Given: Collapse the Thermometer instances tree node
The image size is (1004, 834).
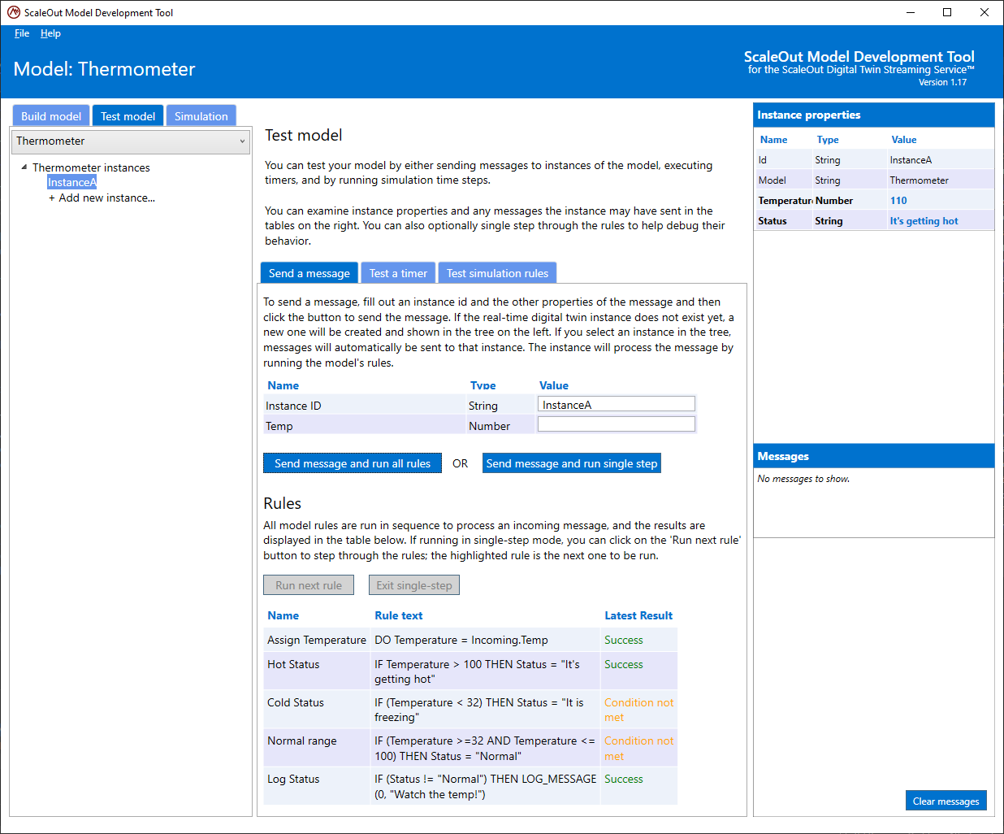Looking at the screenshot, I should click(24, 167).
